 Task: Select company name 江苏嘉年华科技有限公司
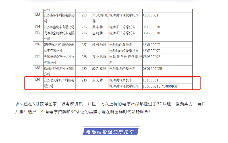(x=59, y=18)
